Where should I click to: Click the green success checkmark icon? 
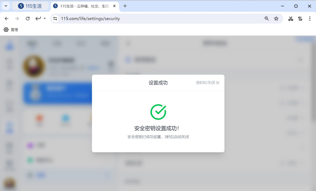coord(158,112)
